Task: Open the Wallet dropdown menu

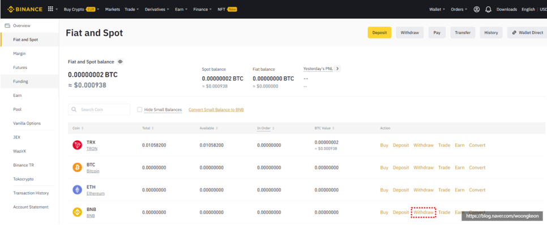Action: point(437,10)
